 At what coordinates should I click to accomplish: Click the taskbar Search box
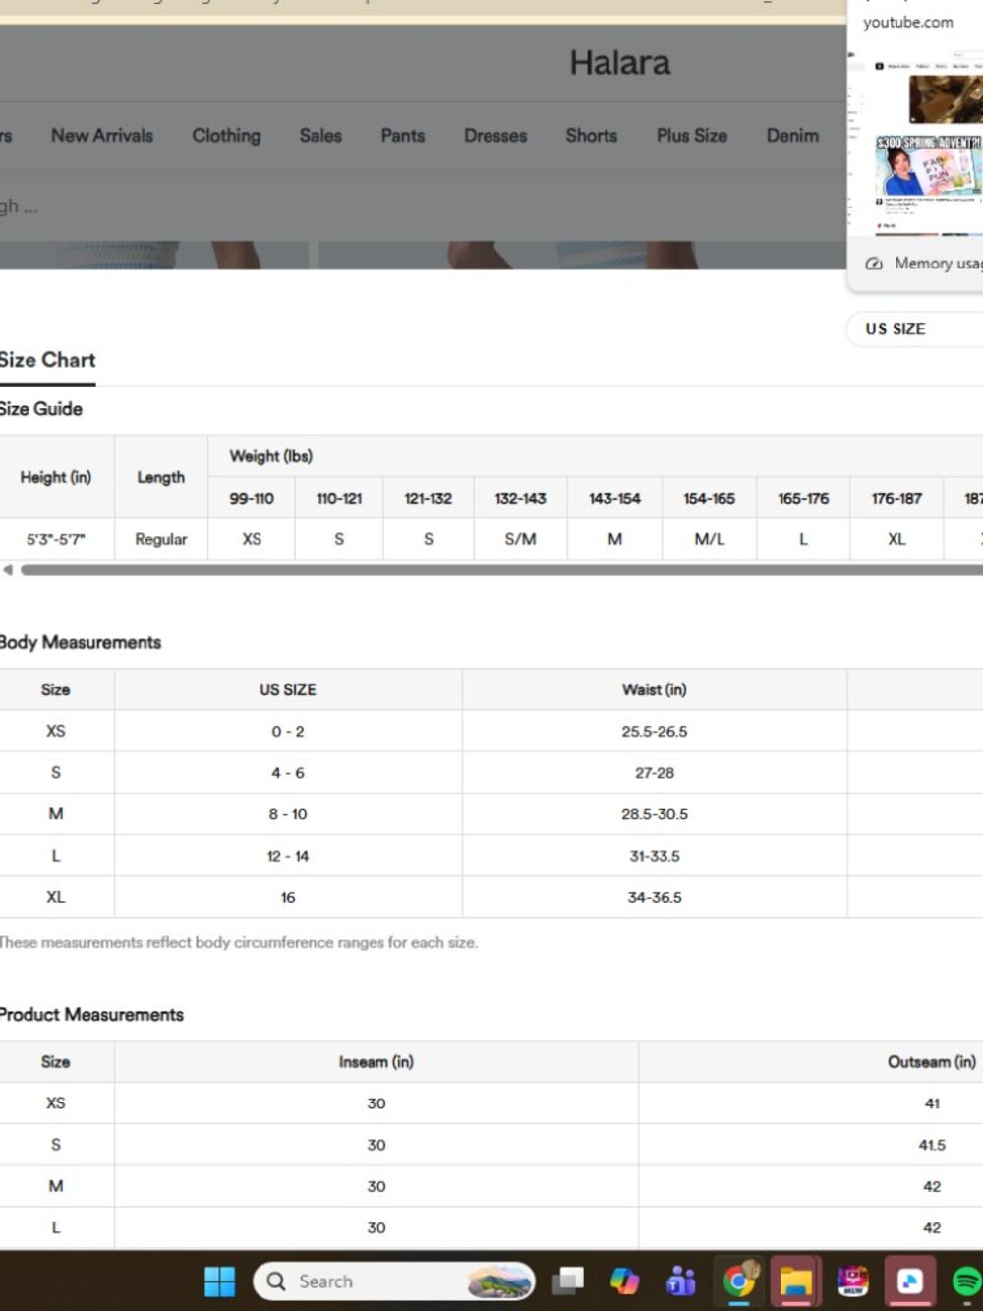tap(393, 1281)
